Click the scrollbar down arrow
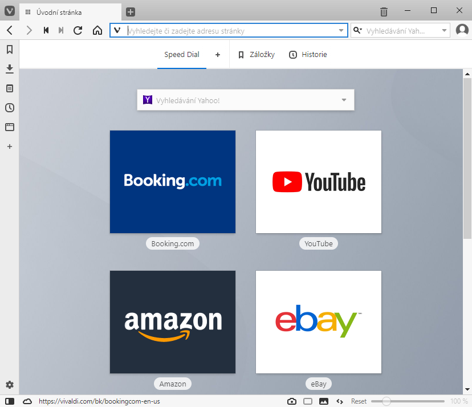472x407 pixels. coord(467,389)
